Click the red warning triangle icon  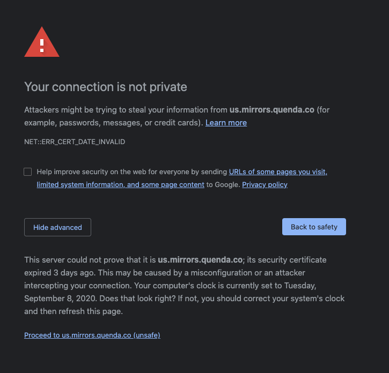coord(42,42)
